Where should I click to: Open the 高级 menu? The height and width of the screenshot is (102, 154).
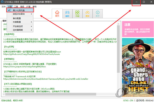[x=22, y=7]
